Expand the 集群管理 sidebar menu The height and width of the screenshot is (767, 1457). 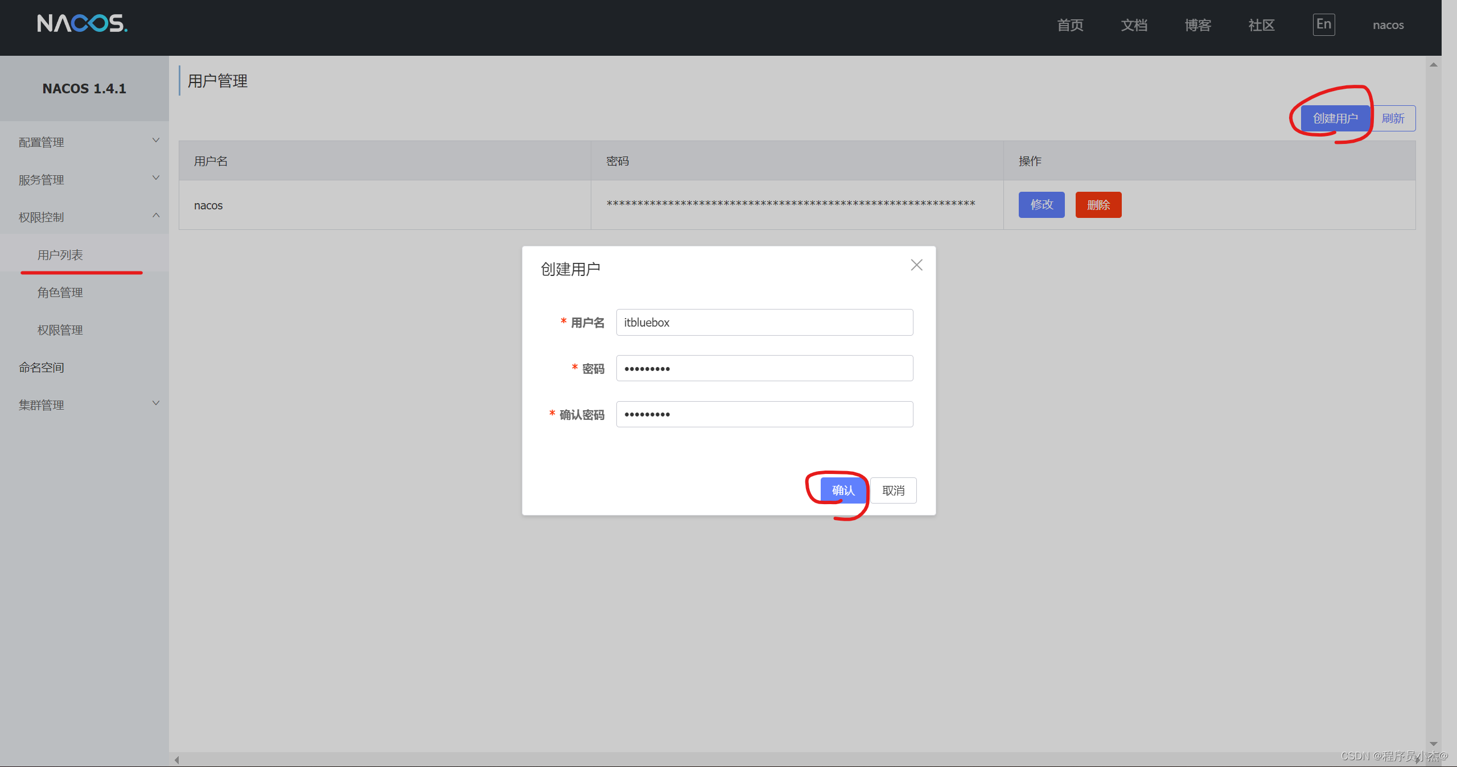pos(84,405)
